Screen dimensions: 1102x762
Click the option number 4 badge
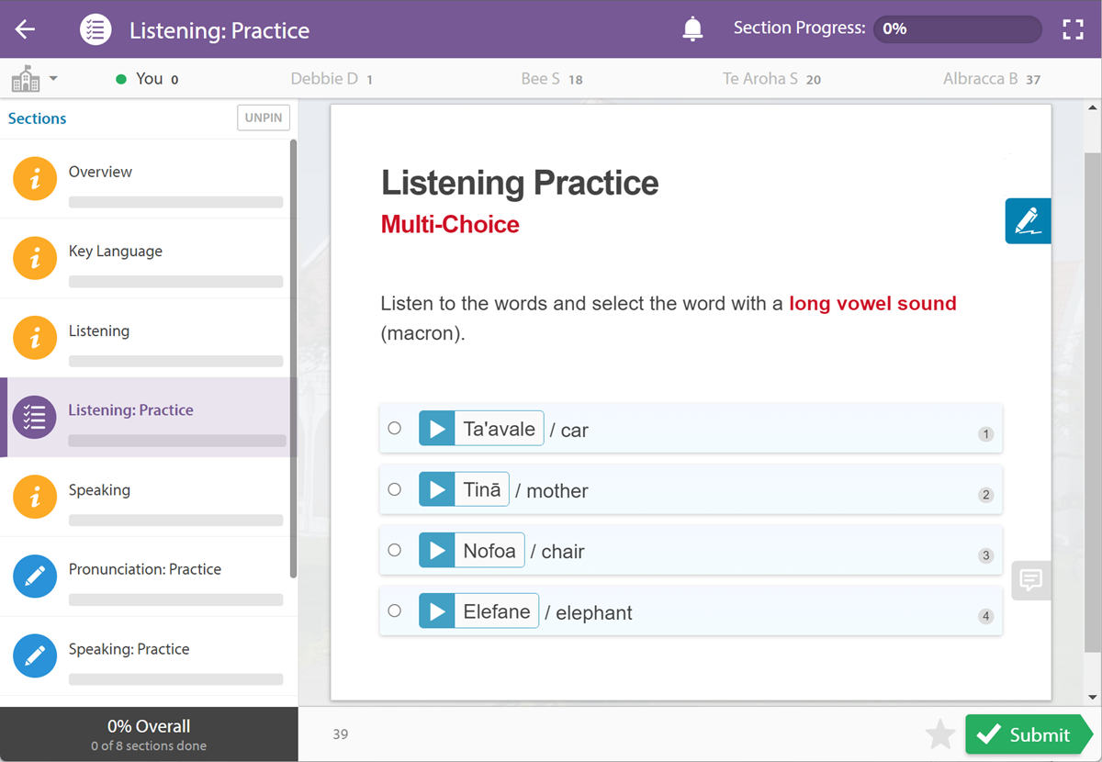click(986, 616)
